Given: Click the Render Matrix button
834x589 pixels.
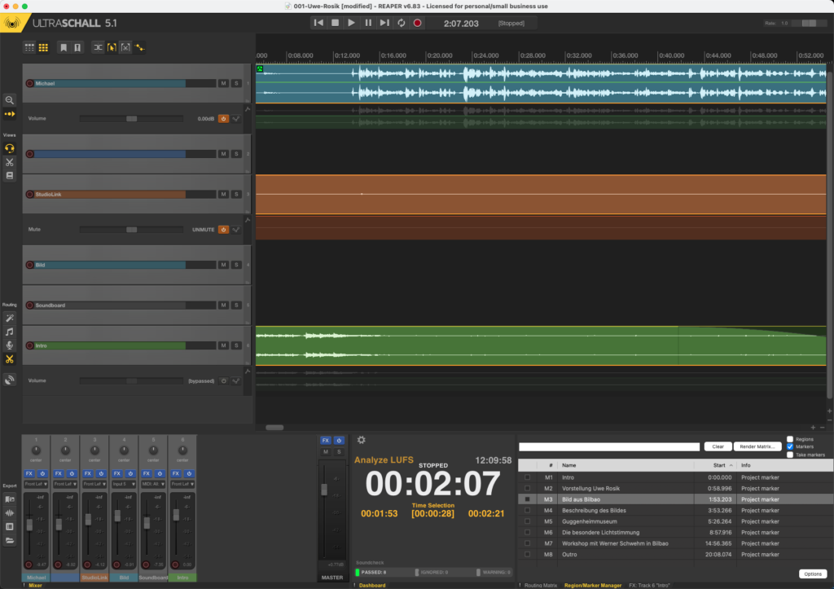Looking at the screenshot, I should click(757, 446).
